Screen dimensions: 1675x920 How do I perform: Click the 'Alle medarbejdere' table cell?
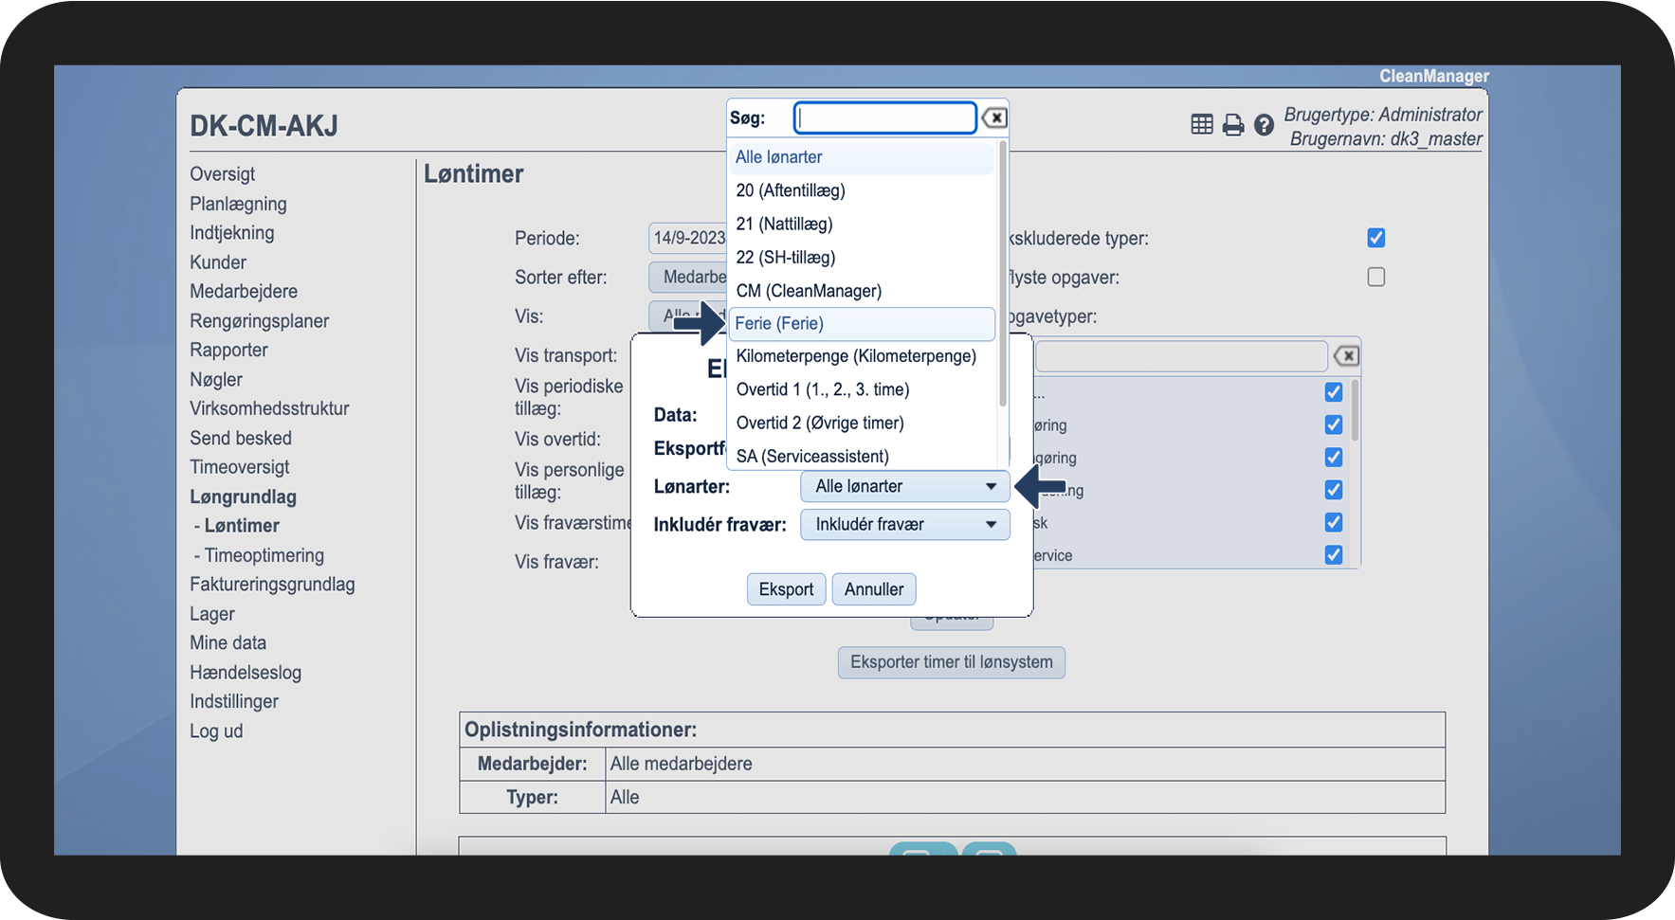[1026, 764]
